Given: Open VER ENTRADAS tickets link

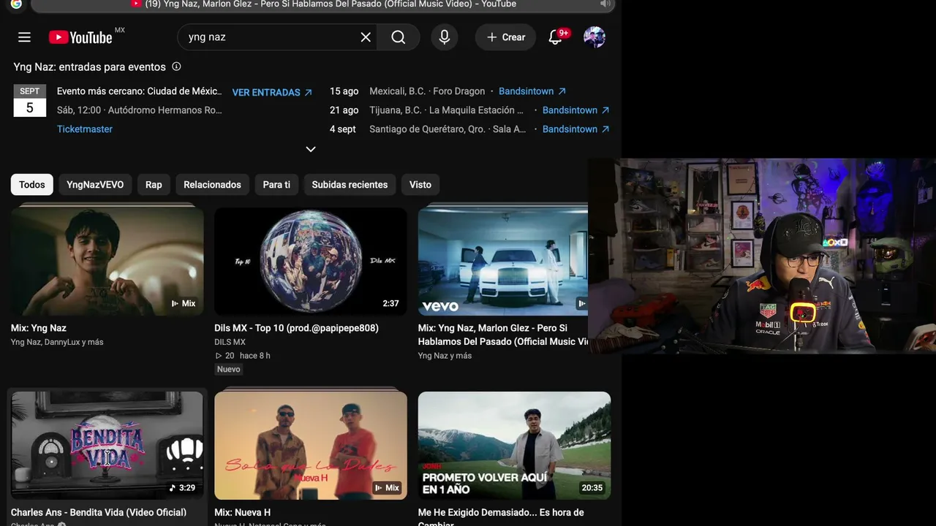Looking at the screenshot, I should click(272, 93).
